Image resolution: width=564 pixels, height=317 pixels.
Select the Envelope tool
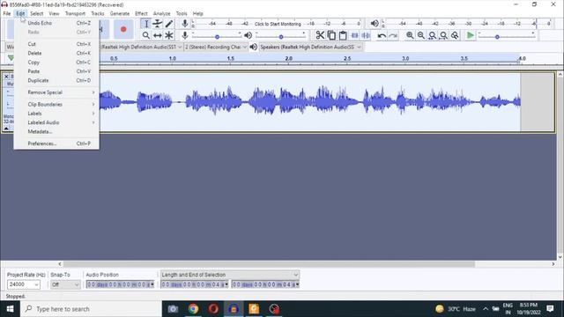(158, 24)
